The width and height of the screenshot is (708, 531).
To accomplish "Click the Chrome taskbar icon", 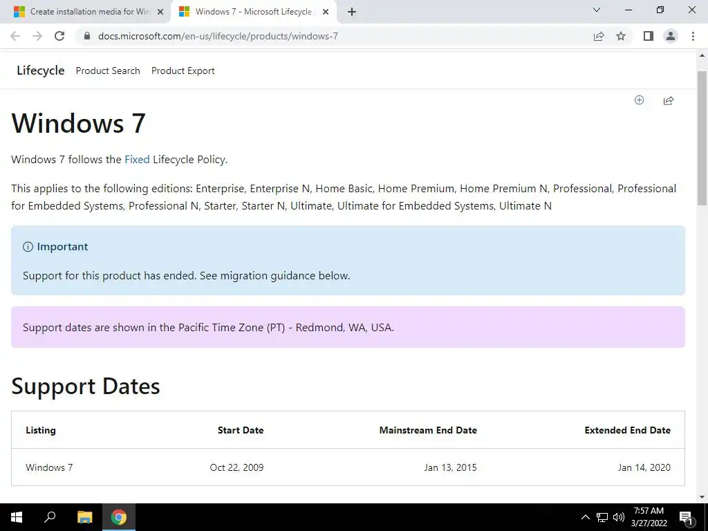I will point(119,517).
